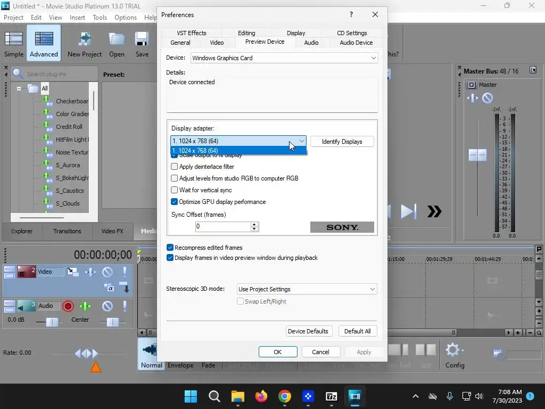
Task: Increase Sync Offset value
Action: click(254, 224)
